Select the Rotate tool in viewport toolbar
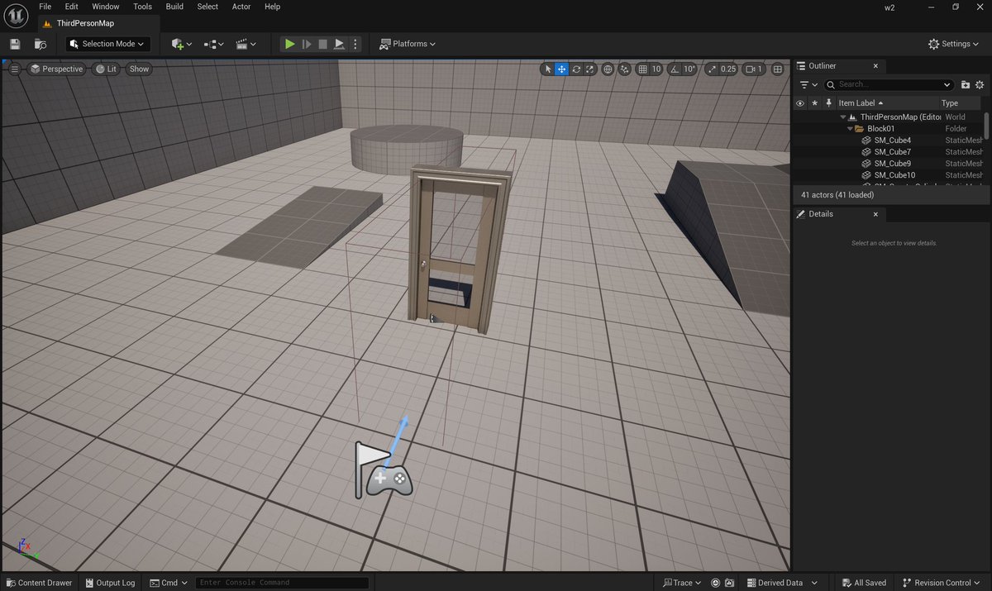 pos(575,69)
